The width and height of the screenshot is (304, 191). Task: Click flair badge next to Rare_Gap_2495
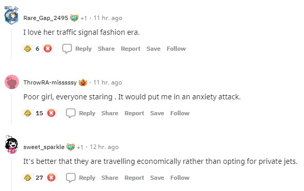(x=74, y=18)
